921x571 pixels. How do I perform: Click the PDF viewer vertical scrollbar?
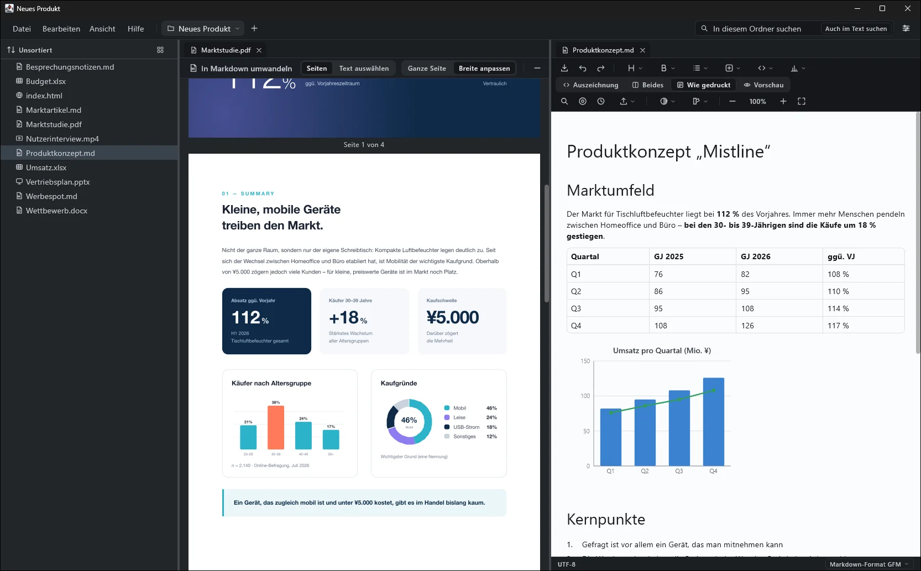click(547, 243)
